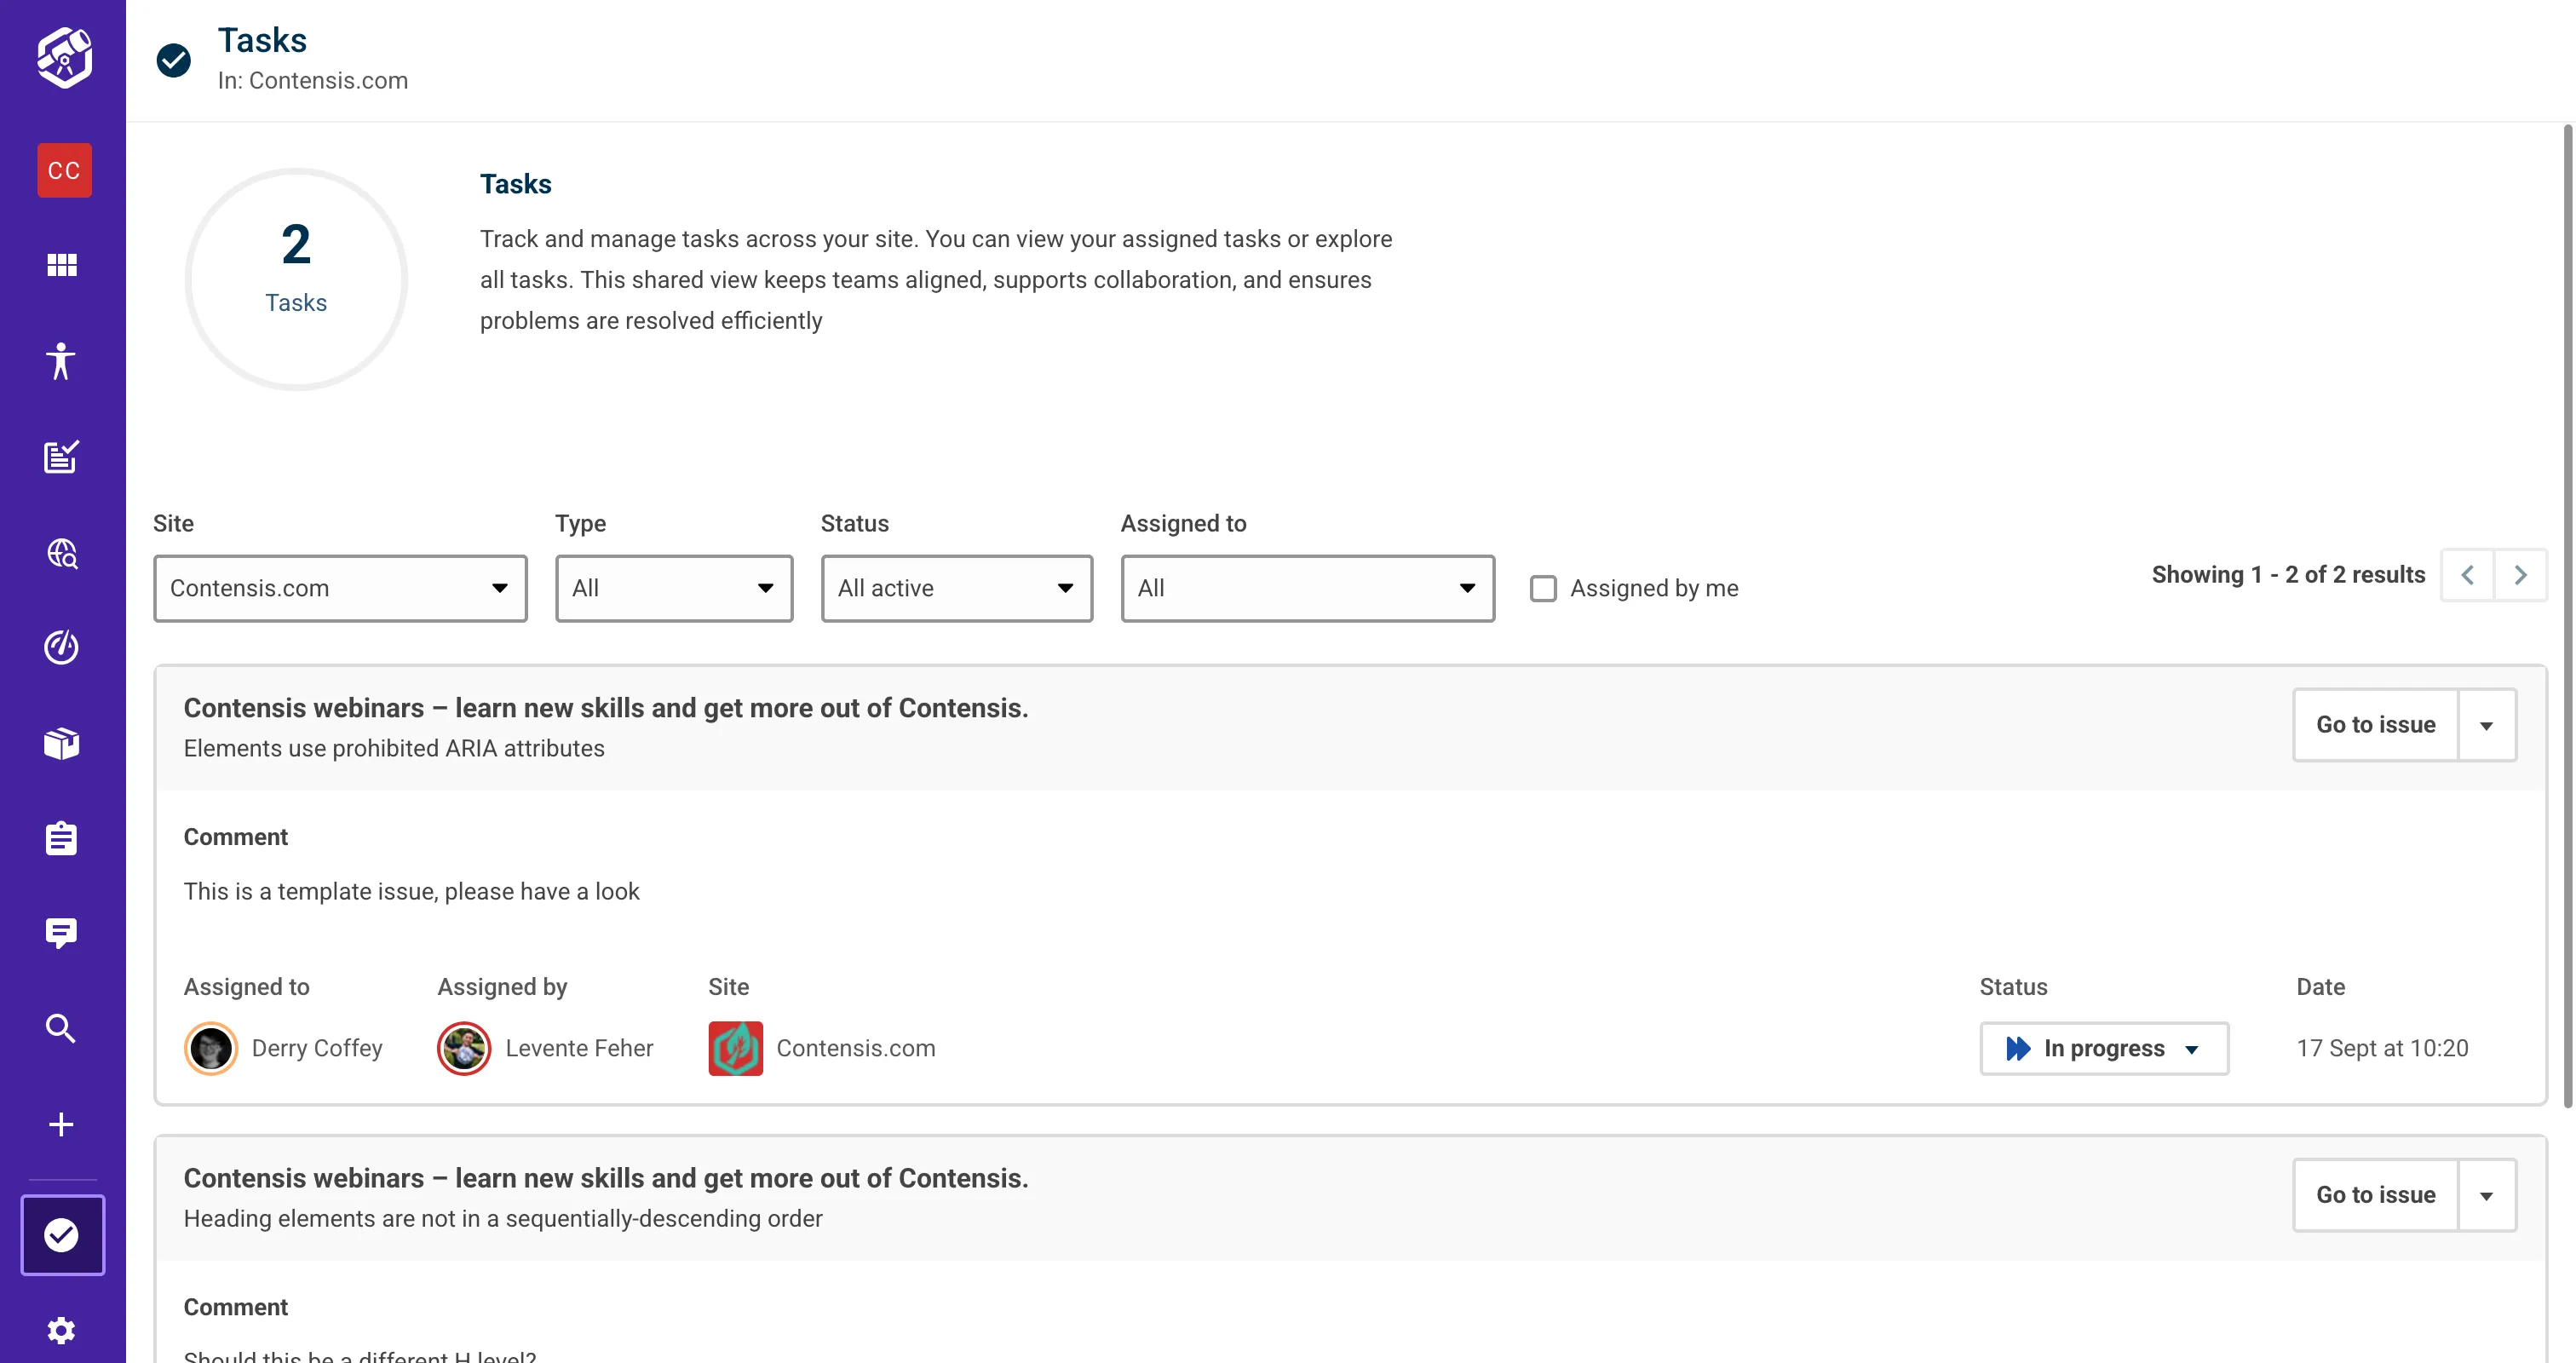Open the content quality checklist icon
Image resolution: width=2576 pixels, height=1363 pixels.
[x=62, y=456]
